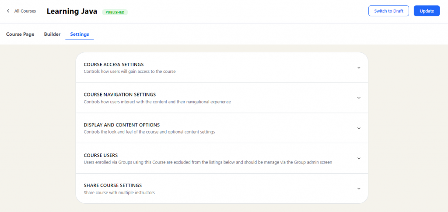Screen dimensions: 448x212
Task: Save changes with the Update button
Action: point(427,11)
